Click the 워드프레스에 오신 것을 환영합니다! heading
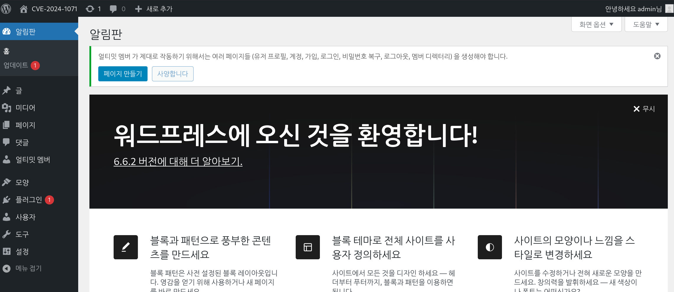 click(x=295, y=136)
